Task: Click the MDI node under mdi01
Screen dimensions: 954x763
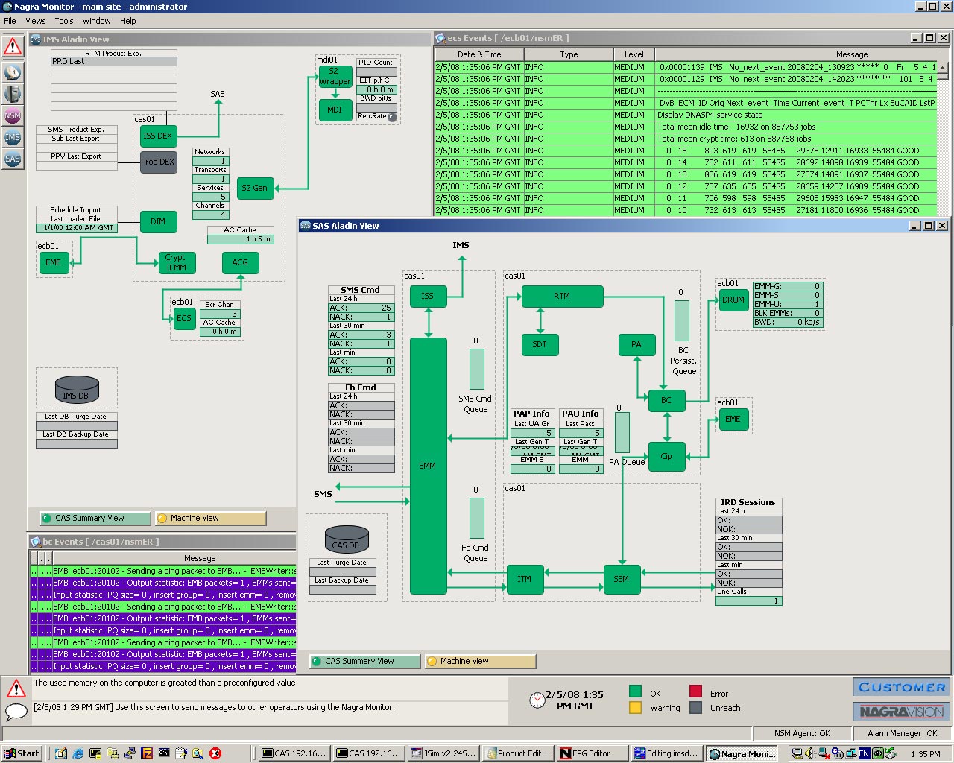Action: pyautogui.click(x=335, y=110)
